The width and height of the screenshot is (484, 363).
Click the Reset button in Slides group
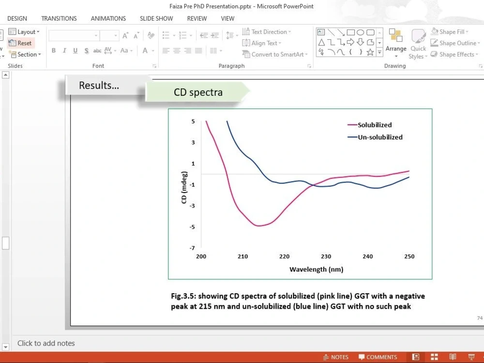[21, 43]
